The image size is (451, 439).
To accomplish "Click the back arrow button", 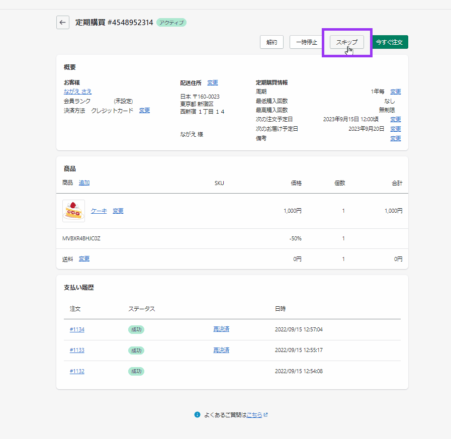I will pyautogui.click(x=63, y=23).
